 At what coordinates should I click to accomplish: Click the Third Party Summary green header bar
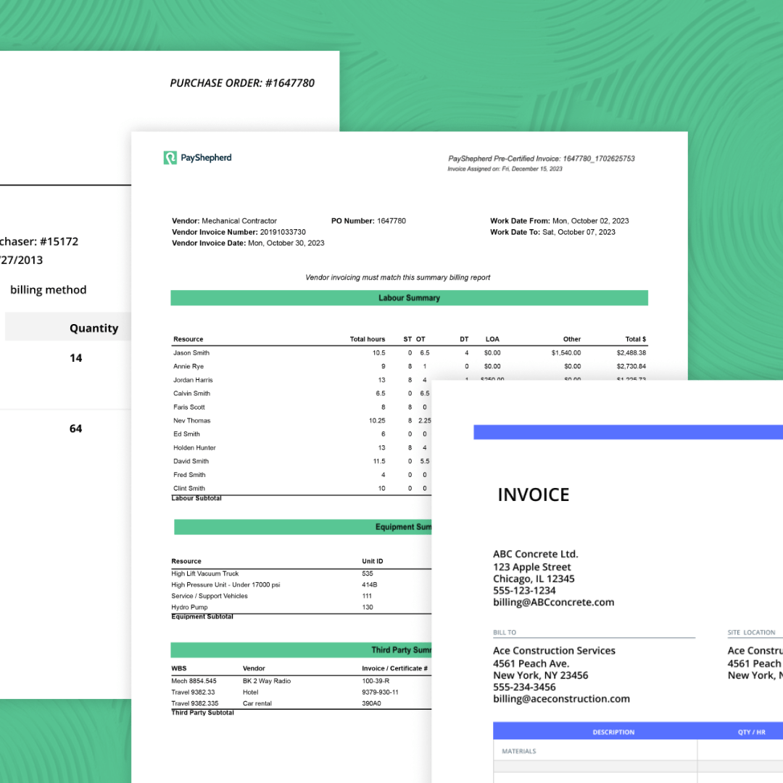tap(301, 650)
